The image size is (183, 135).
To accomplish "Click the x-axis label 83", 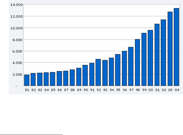I will pos(40,90).
